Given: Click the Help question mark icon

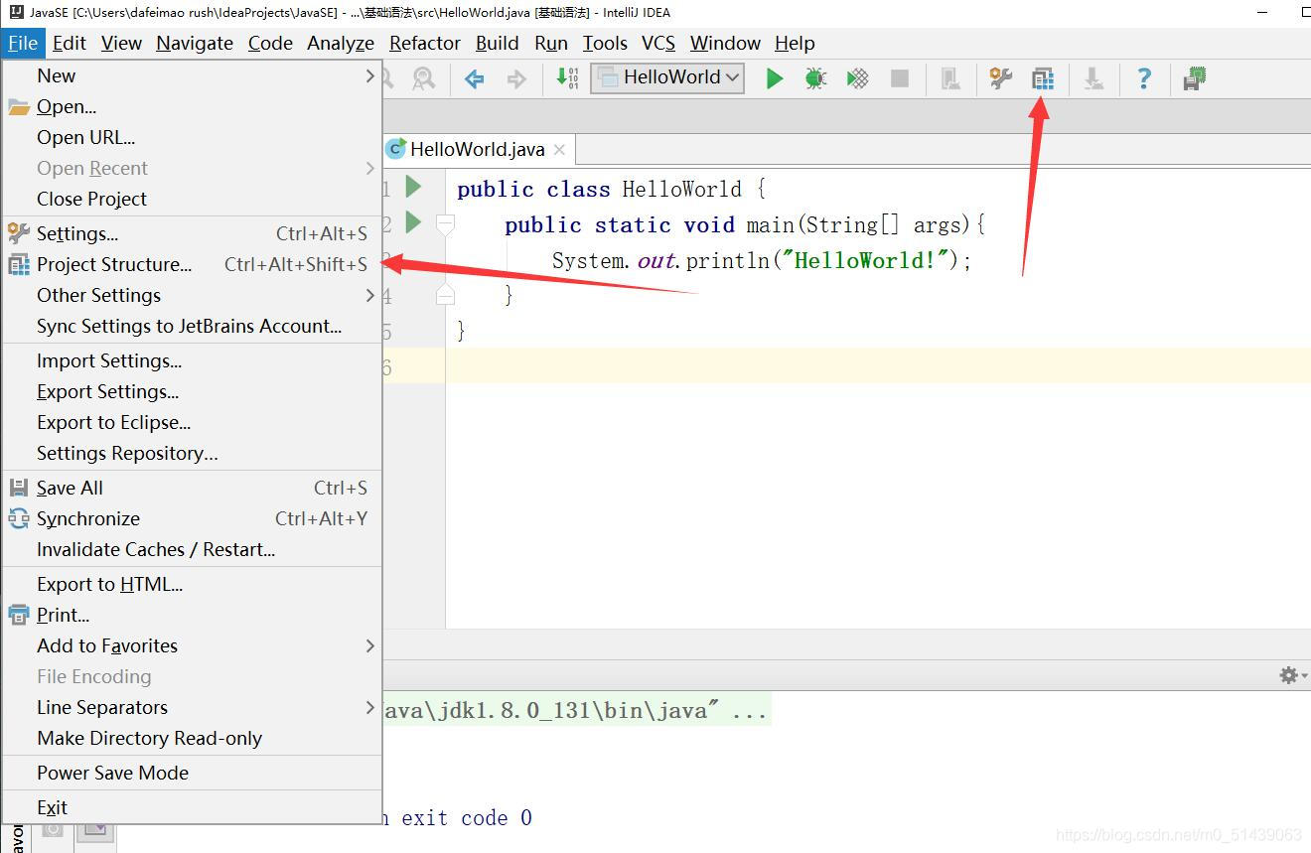Looking at the screenshot, I should coord(1144,78).
